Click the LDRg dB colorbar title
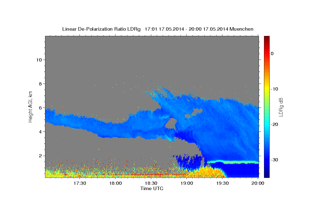 click(x=281, y=107)
